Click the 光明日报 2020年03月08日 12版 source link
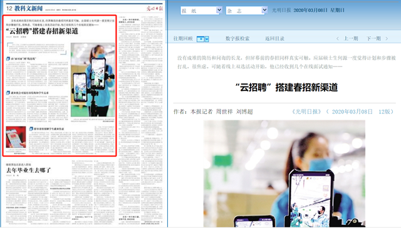Viewport: 401px width, 228px height. [x=343, y=111]
